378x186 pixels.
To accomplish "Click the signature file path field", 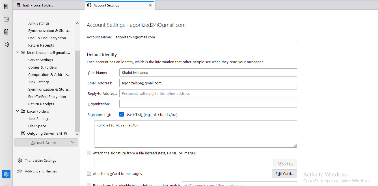I will coord(183,163).
